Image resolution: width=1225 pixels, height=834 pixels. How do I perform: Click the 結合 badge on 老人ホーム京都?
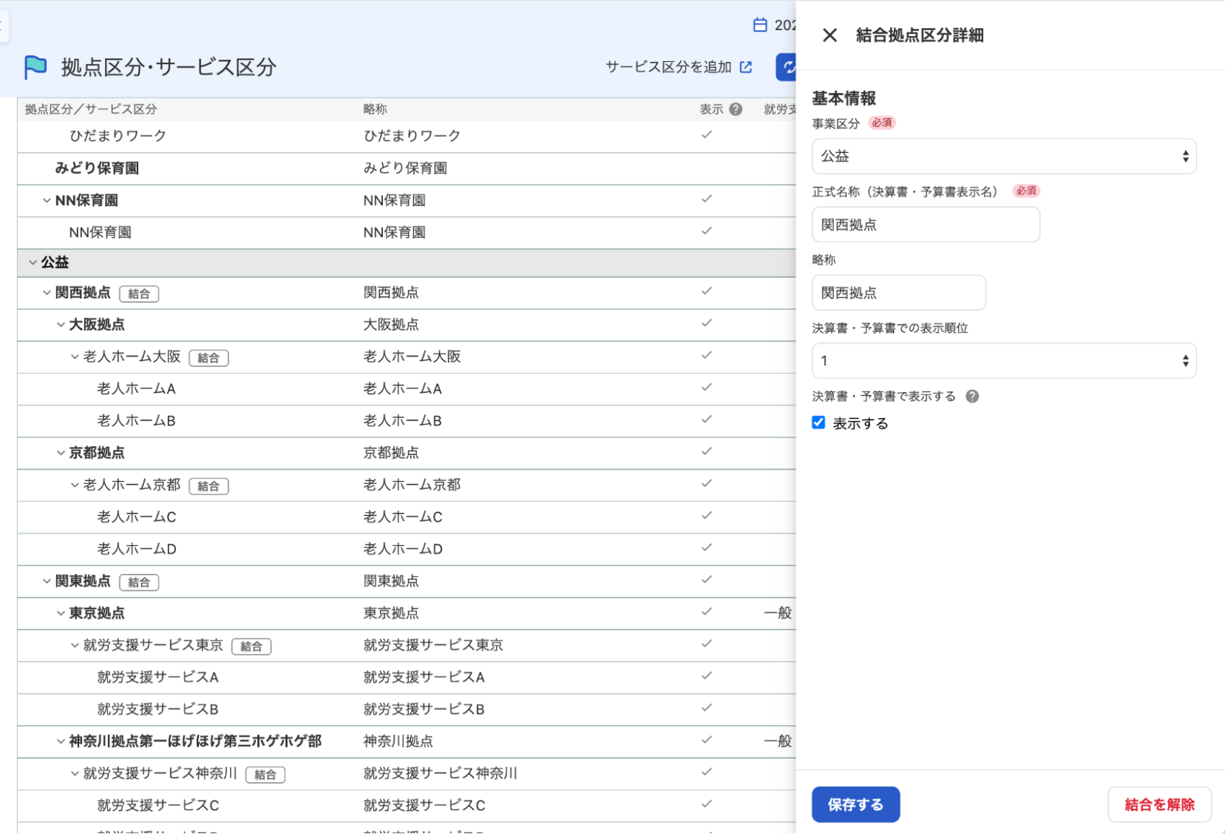point(208,486)
